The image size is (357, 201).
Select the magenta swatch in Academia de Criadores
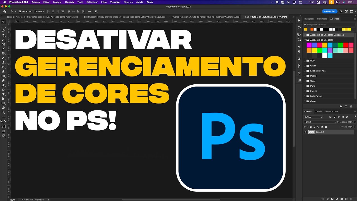(x=309, y=45)
